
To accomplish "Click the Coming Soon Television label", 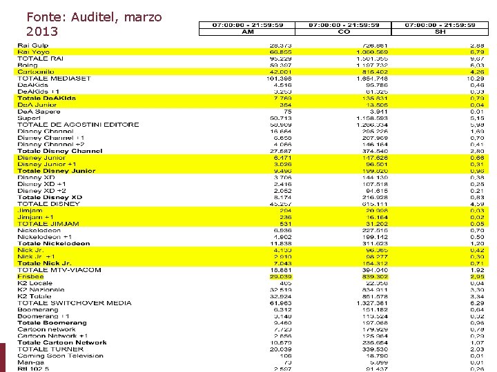I will [60, 356].
